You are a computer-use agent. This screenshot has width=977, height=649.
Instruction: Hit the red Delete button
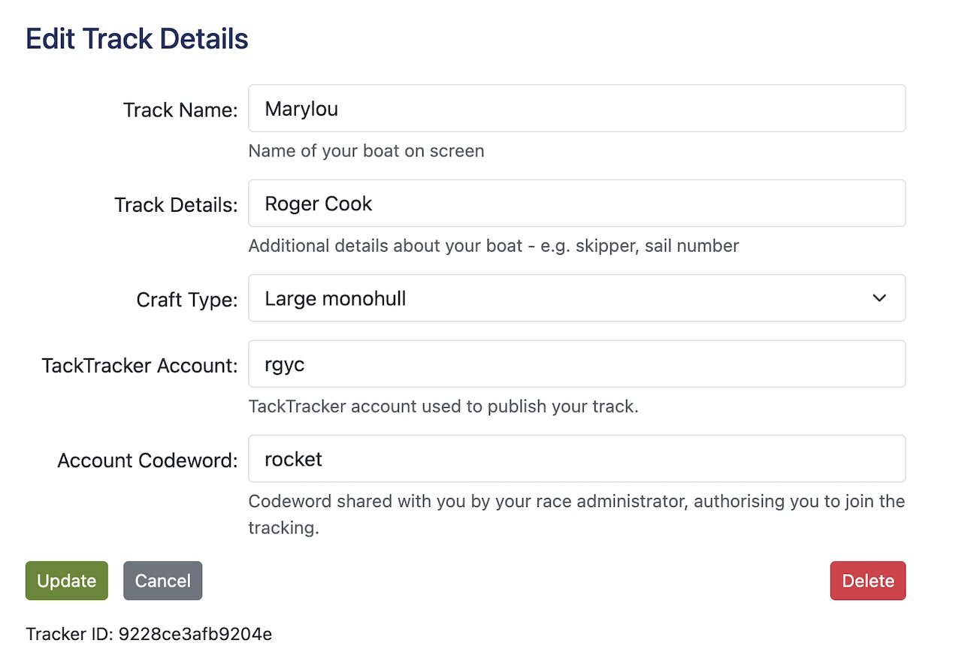(868, 581)
